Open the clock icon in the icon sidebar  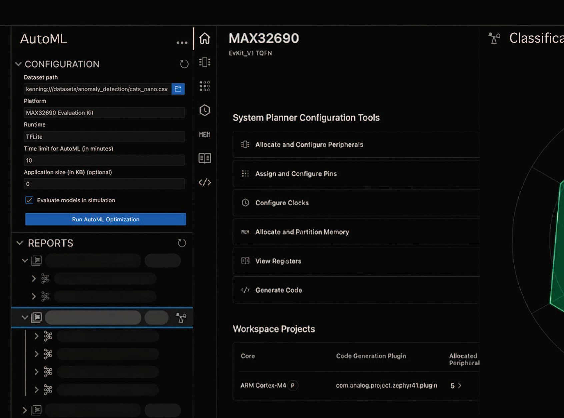pyautogui.click(x=205, y=110)
